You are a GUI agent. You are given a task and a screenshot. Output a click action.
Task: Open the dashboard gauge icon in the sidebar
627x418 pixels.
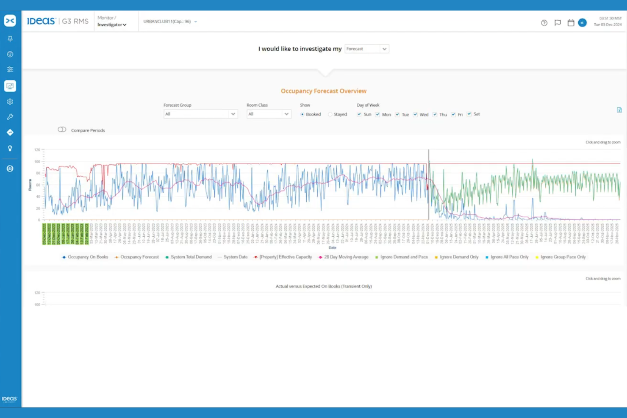10,54
